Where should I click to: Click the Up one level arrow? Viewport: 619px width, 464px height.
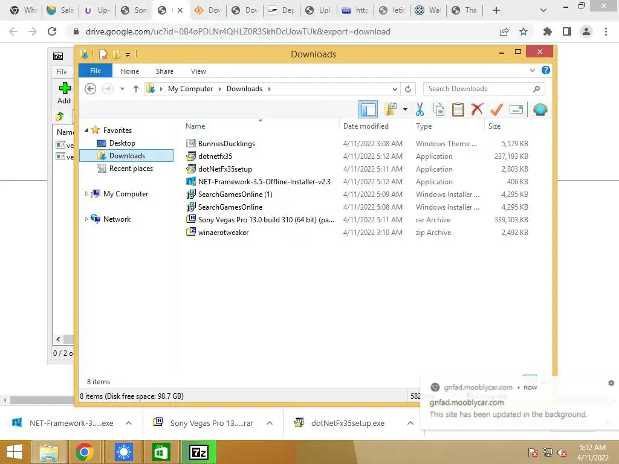tap(136, 89)
